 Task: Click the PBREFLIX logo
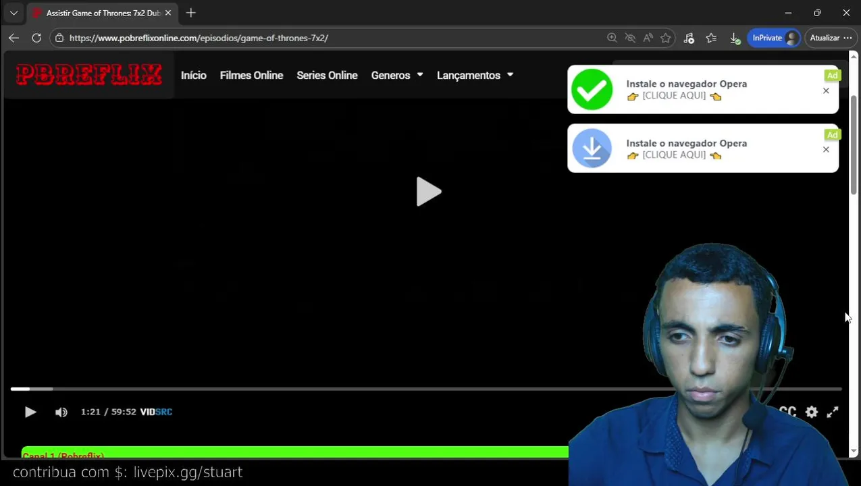point(88,74)
